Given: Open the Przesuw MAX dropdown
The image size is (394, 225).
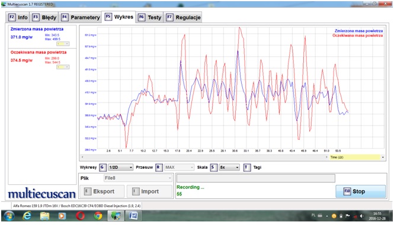Looking at the screenshot, I should [x=179, y=167].
